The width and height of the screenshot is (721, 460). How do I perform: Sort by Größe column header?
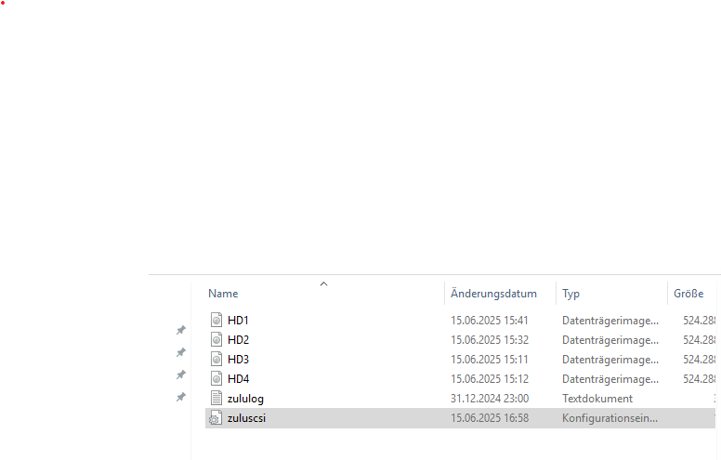[688, 294]
